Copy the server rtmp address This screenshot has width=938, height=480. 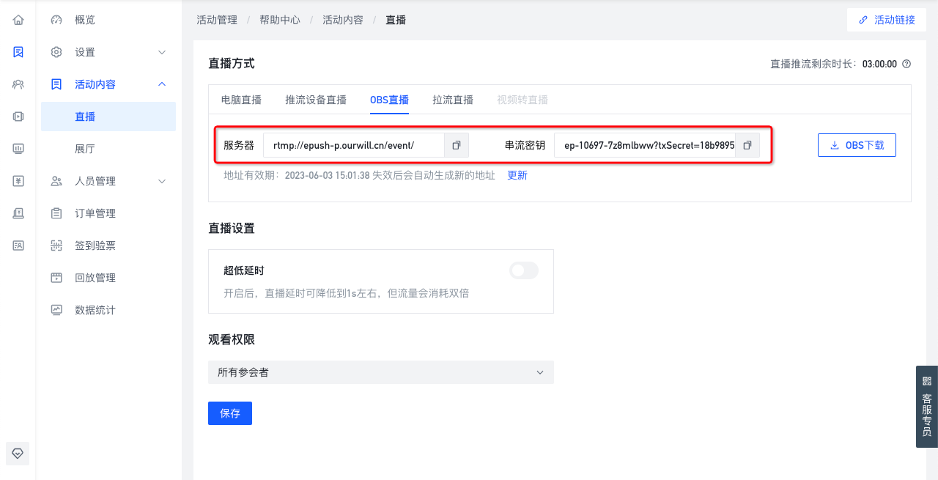pyautogui.click(x=456, y=145)
